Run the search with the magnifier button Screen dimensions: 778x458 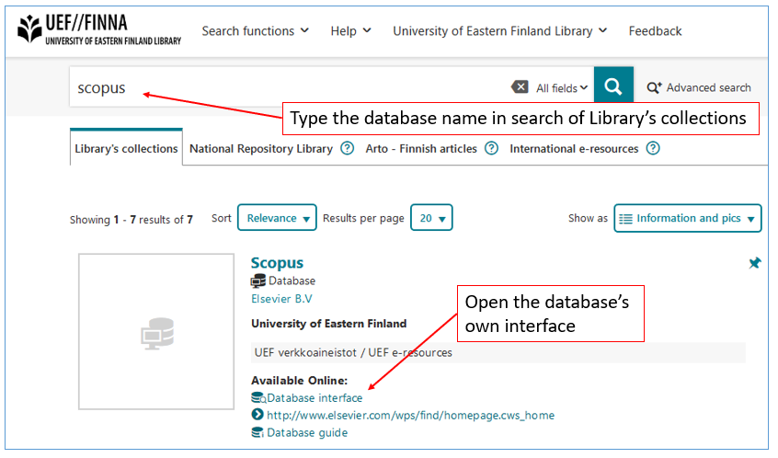click(613, 85)
